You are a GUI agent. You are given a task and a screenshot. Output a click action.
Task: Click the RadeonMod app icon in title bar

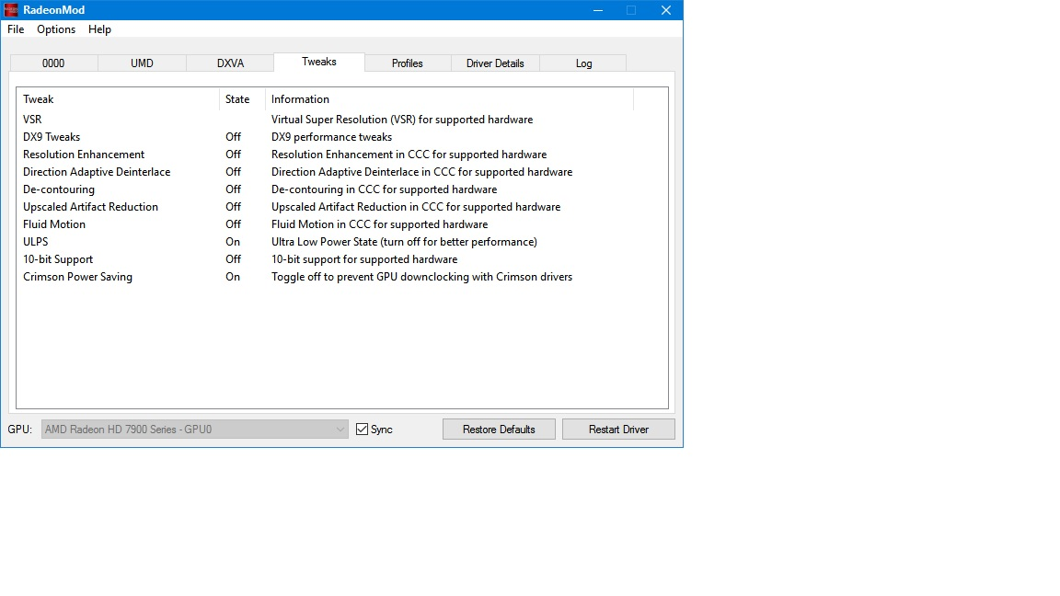[x=11, y=10]
